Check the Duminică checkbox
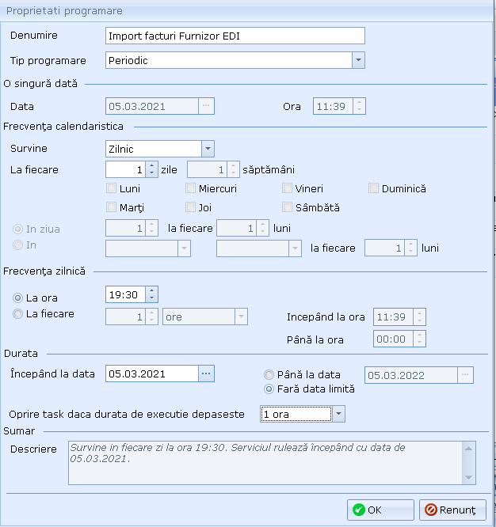Viewport: 496px width, 527px height. 373,188
